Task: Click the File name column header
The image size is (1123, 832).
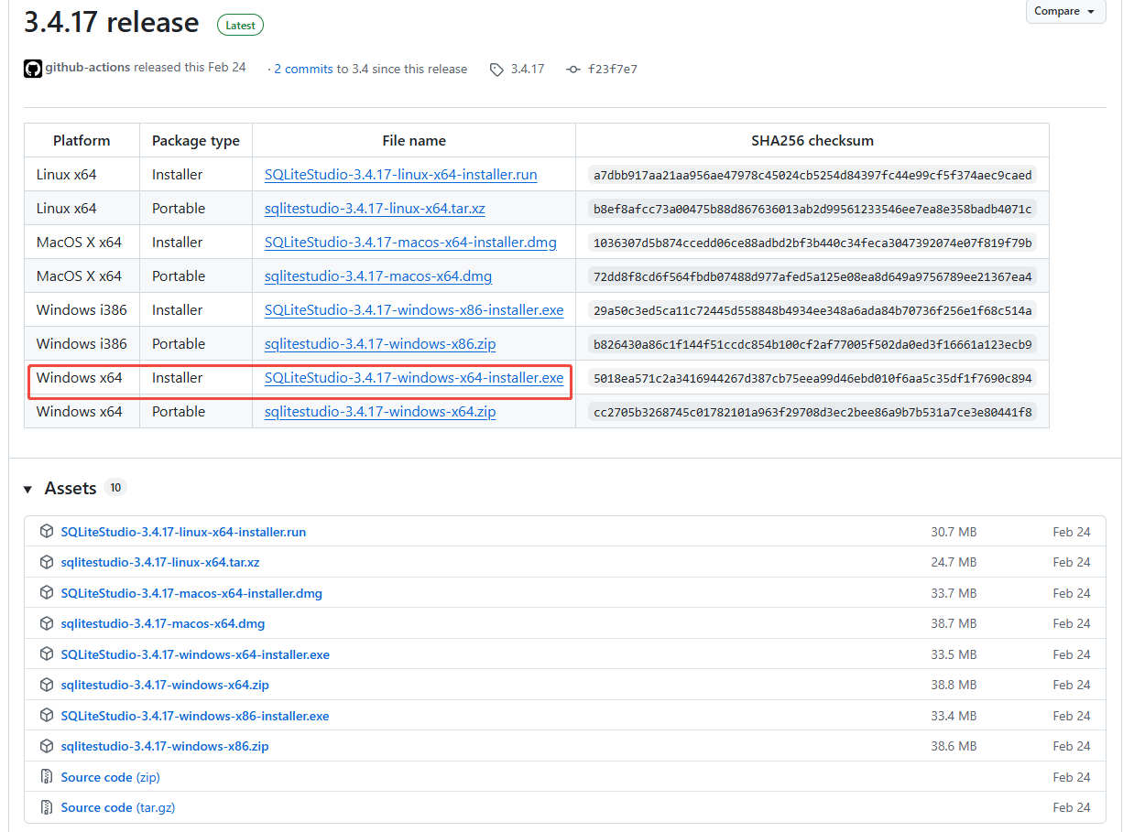Action: coord(414,141)
